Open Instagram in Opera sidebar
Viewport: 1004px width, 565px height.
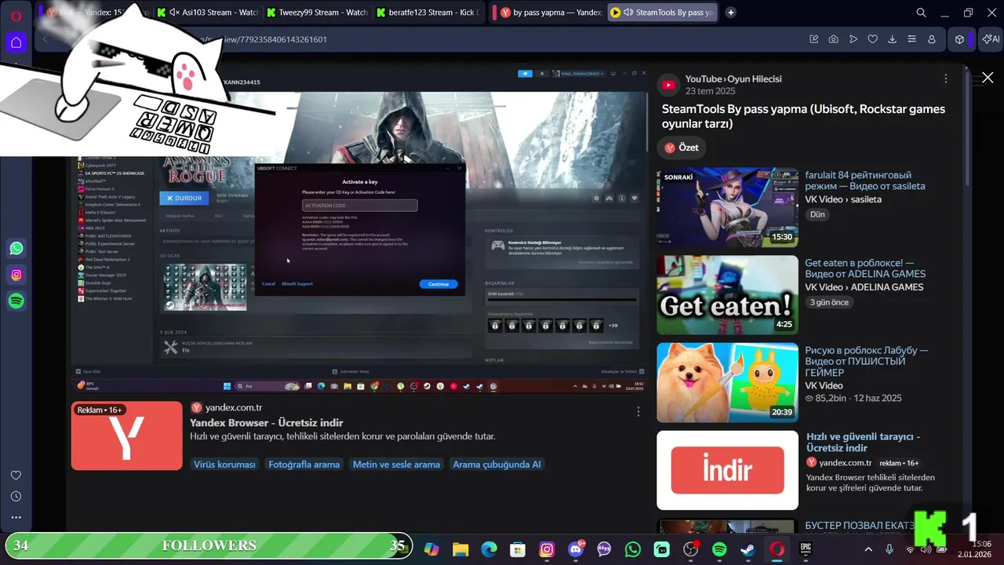pos(16,275)
